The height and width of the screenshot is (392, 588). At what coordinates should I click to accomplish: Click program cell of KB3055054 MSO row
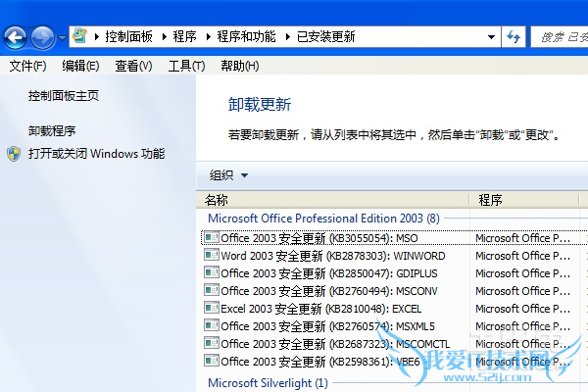tap(522, 238)
